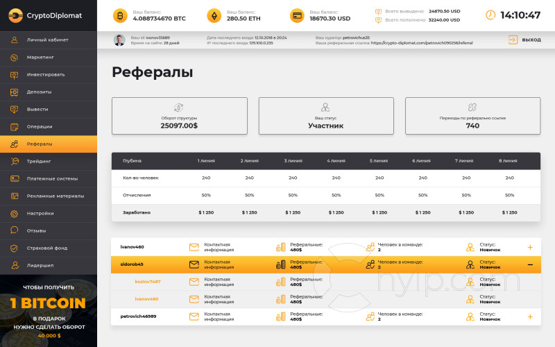Click the ВЫХОД logout button

tap(524, 40)
